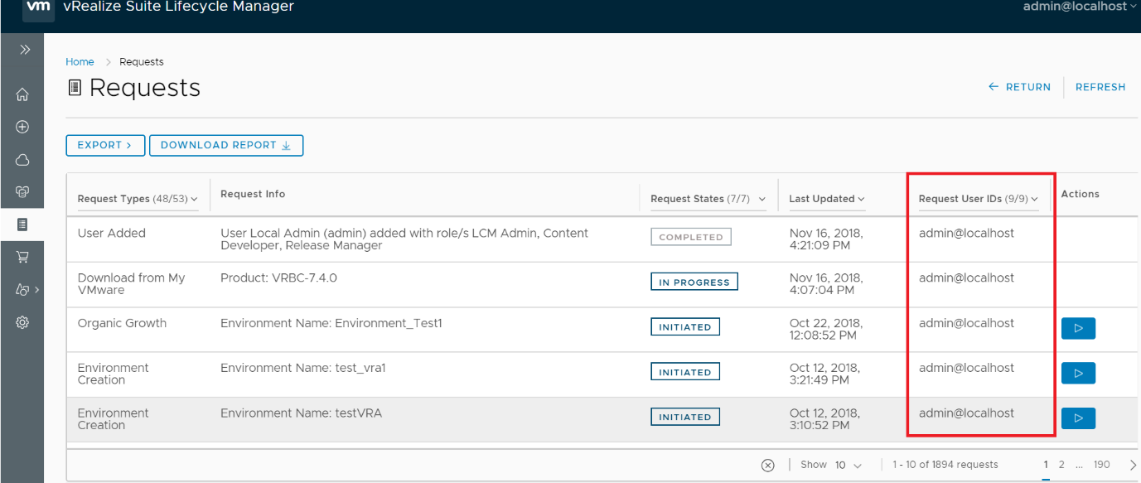Open the Settings gear icon
Screen dimensions: 1141x483
(22, 322)
